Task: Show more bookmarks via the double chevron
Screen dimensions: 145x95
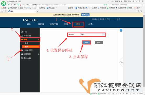Action: pos(57,8)
